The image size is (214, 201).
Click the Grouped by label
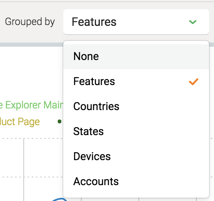point(30,22)
